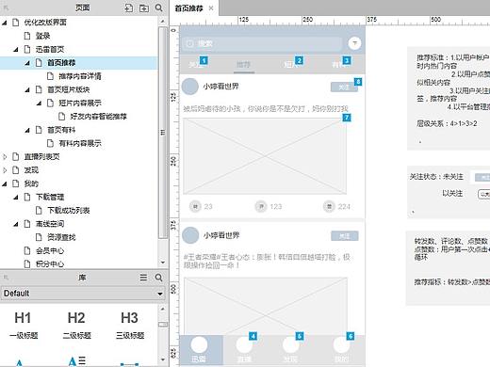Click the second post's image placeholder
This screenshot has height=367, width=490.
[x=266, y=306]
